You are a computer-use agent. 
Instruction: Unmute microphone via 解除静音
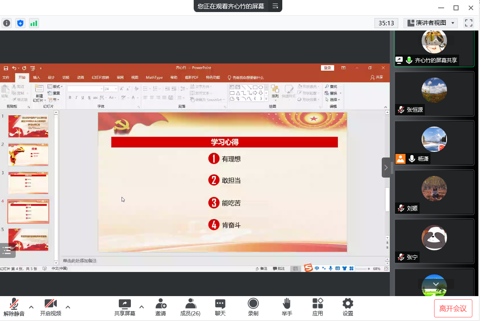tap(14, 307)
